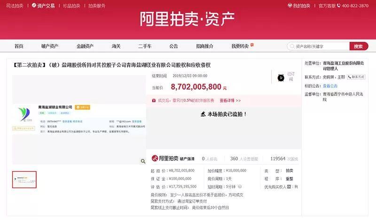Open 破产资产 navigation tab
376x220 pixels.
tap(50, 46)
